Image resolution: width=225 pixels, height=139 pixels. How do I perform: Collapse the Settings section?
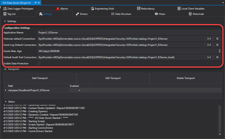tap(5, 21)
